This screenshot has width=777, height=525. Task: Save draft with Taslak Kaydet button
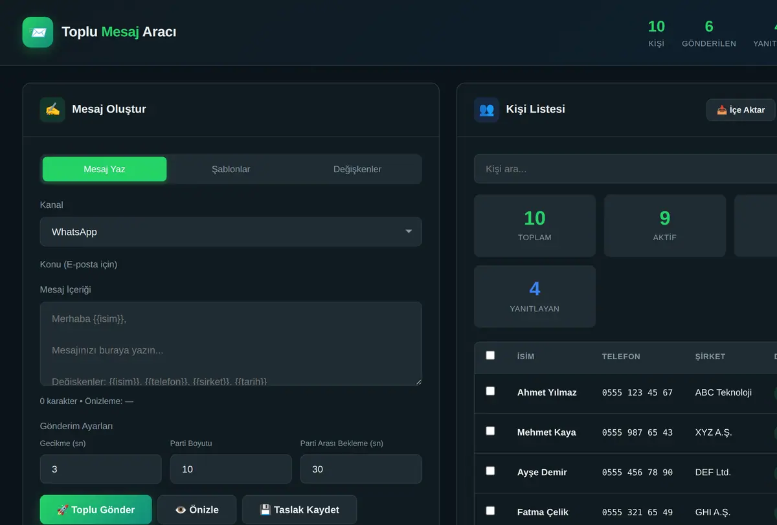(x=299, y=509)
